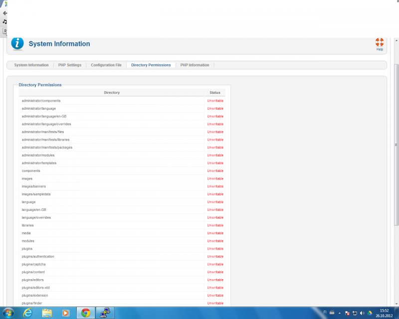This screenshot has width=399, height=319.
Task: Click the blue System Information icon
Action: point(17,43)
